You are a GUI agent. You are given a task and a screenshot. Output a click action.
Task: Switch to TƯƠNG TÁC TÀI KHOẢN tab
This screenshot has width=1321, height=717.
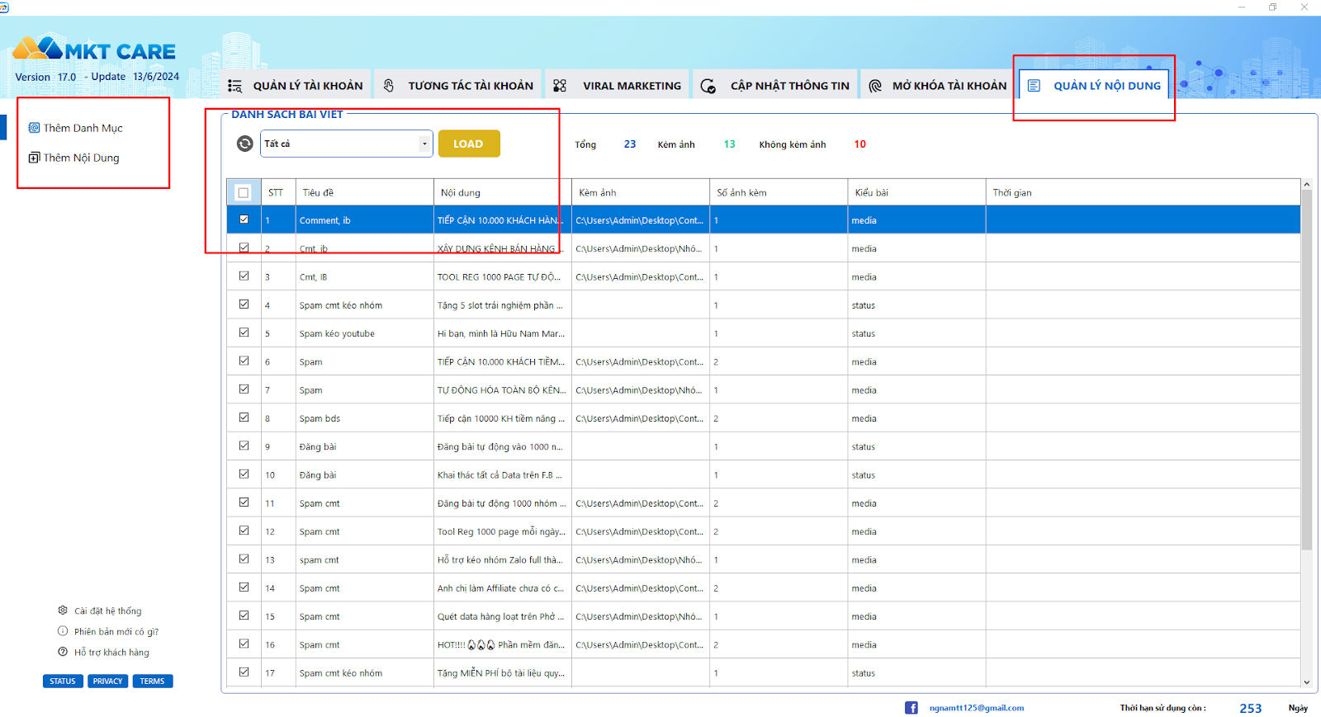click(x=459, y=85)
